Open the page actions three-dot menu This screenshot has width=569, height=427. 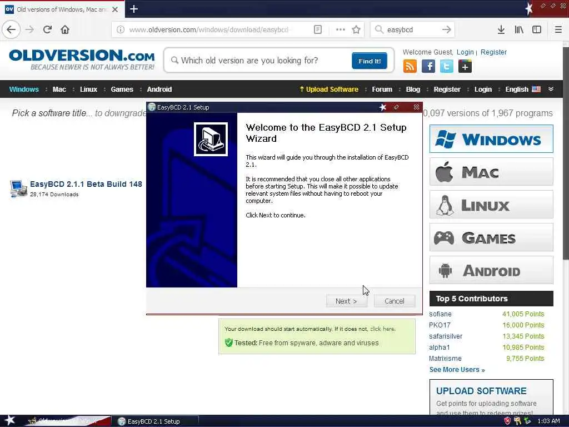pos(341,29)
